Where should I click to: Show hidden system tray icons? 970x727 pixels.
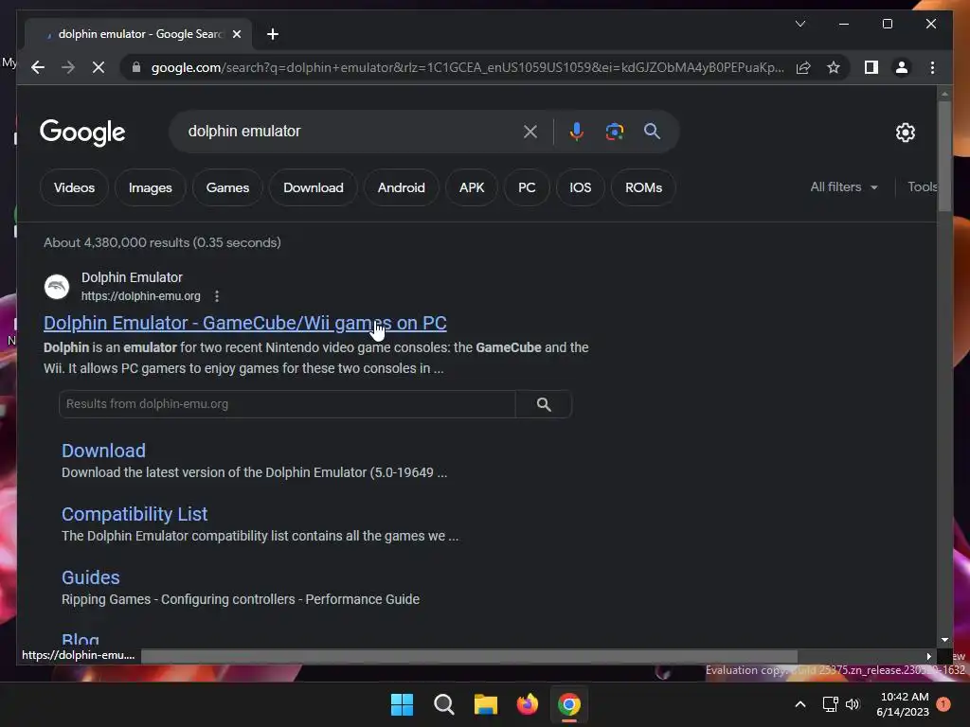tap(799, 704)
